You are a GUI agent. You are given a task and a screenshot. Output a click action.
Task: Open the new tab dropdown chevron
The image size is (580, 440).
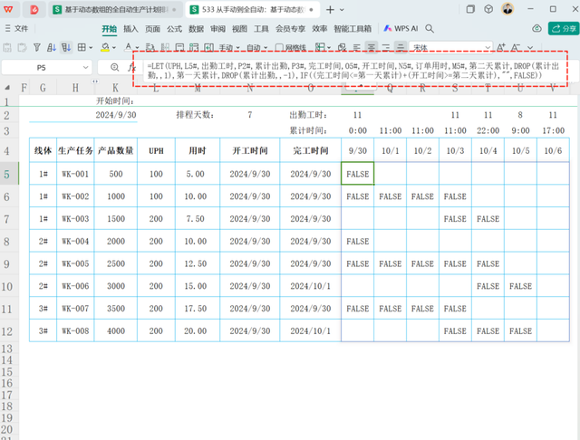coord(342,10)
